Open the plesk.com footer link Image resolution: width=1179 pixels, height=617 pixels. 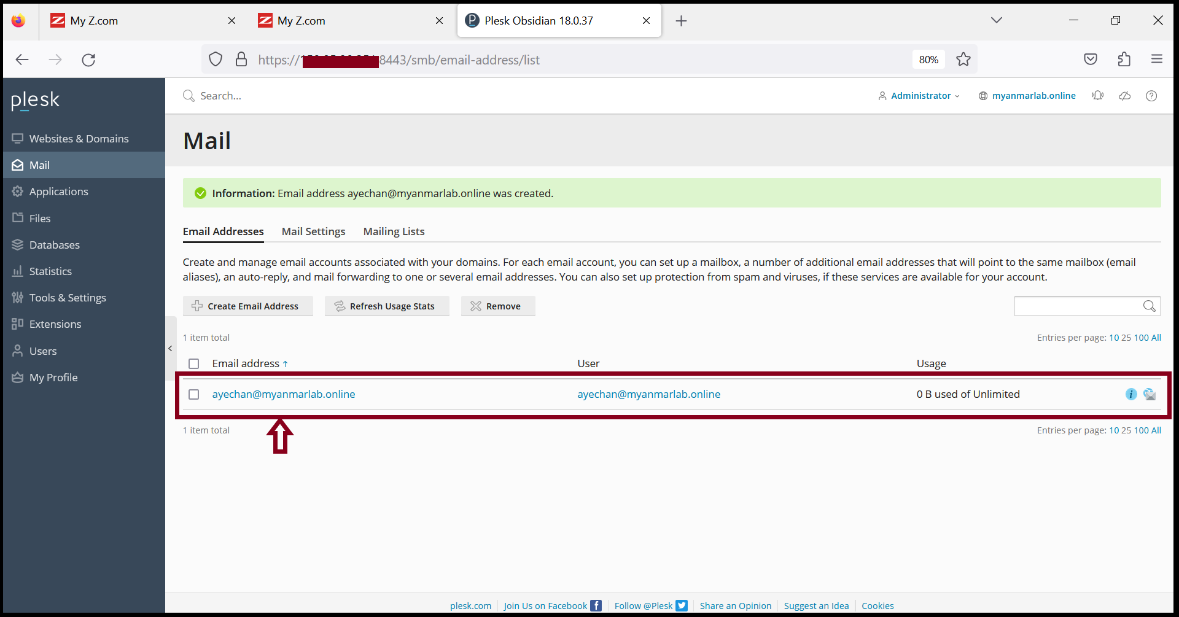click(x=470, y=605)
